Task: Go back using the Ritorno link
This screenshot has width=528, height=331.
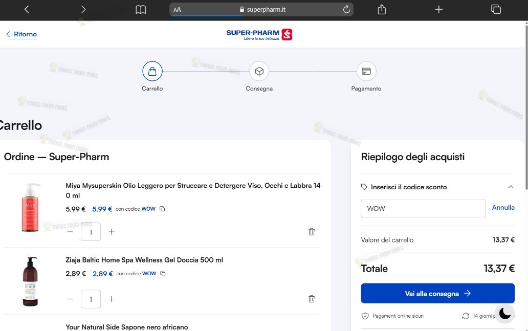Action: coord(21,34)
